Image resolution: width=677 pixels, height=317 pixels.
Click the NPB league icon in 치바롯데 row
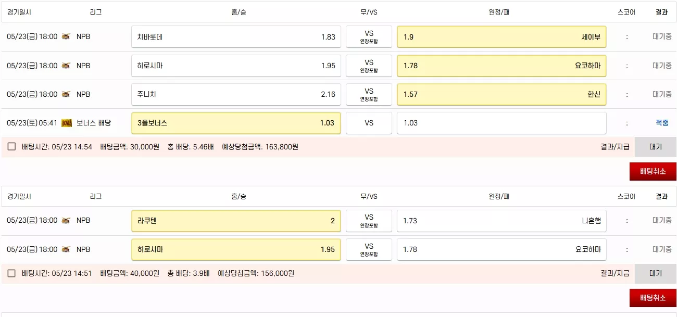[66, 37]
